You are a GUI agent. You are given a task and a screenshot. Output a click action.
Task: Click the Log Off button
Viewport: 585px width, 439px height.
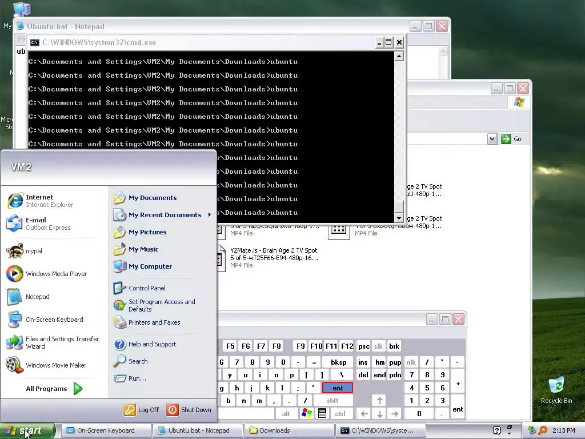pos(141,410)
